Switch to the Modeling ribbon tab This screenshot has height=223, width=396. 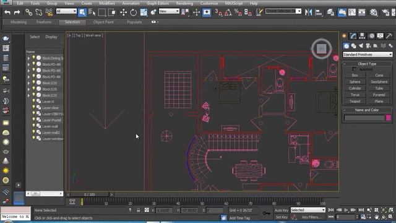point(19,22)
